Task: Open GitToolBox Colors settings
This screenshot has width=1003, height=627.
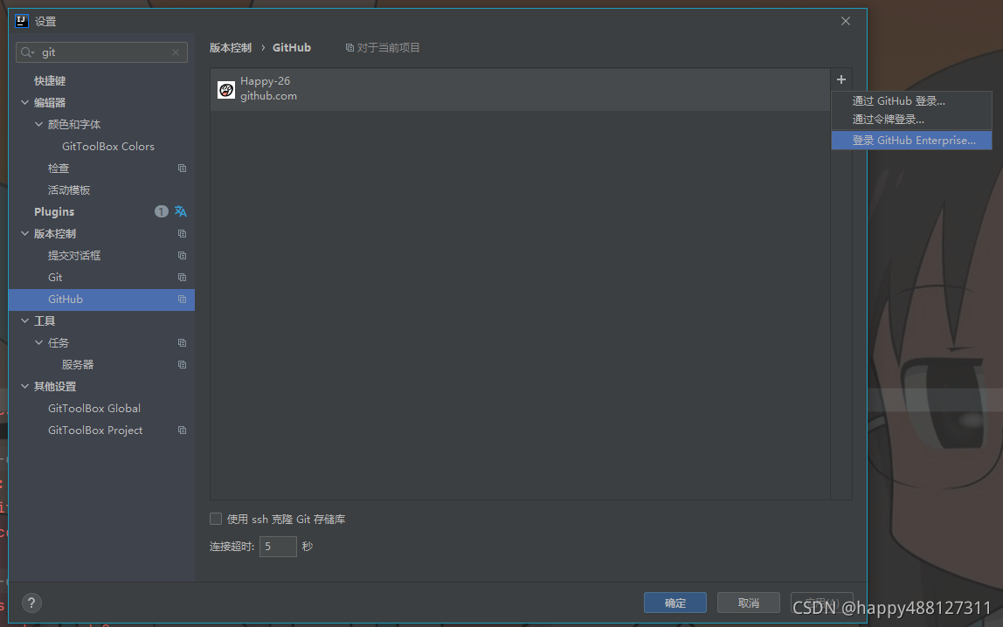Action: 108,147
